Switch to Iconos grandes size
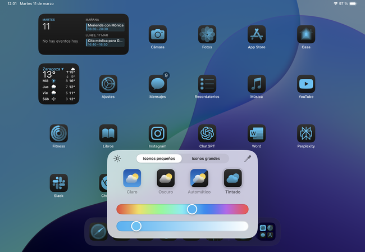 (206, 159)
